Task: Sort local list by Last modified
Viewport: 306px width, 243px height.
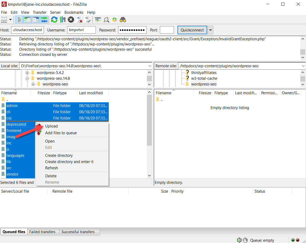Action: coord(93,93)
